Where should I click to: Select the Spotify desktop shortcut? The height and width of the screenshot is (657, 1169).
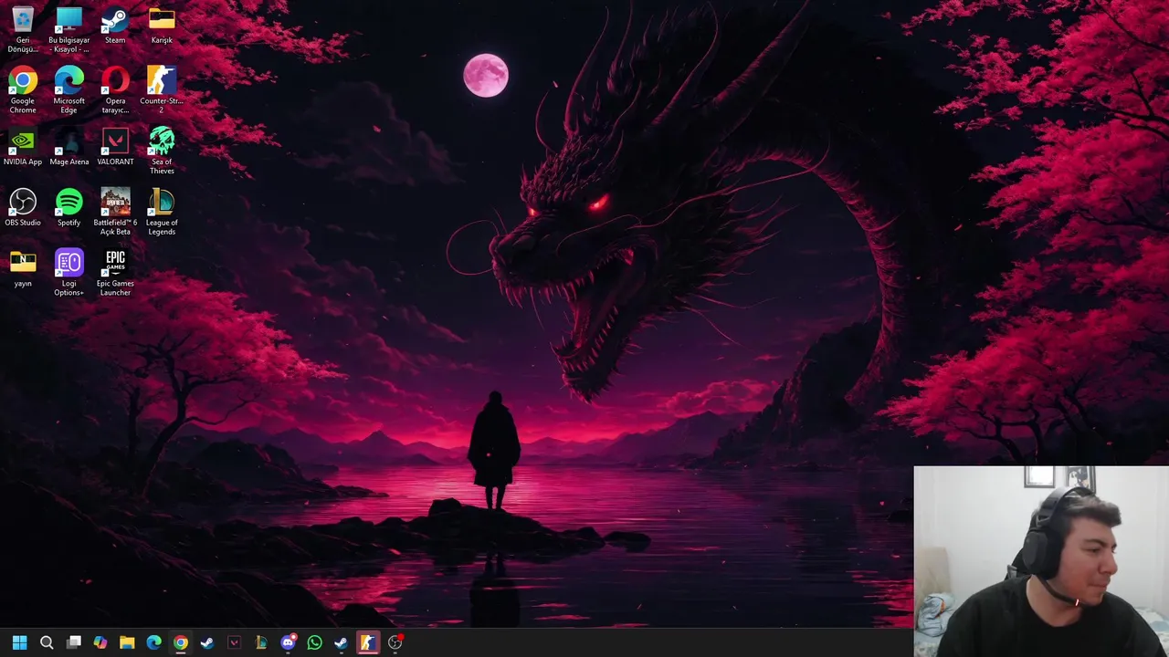[x=69, y=208]
